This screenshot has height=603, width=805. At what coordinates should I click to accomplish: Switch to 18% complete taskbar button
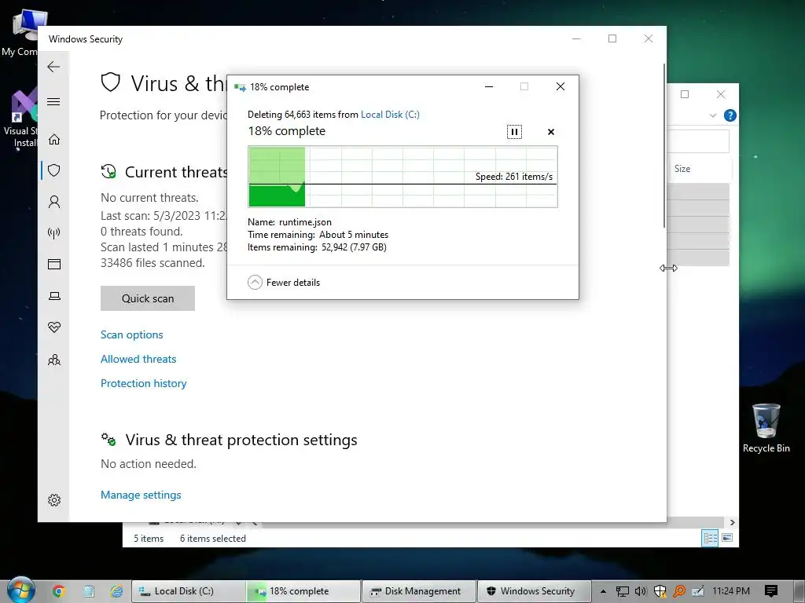coord(303,591)
